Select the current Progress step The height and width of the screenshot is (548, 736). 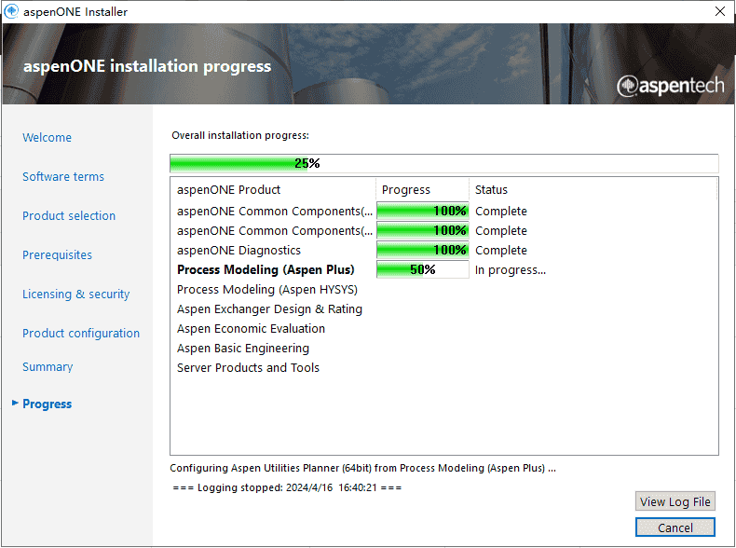(x=47, y=404)
